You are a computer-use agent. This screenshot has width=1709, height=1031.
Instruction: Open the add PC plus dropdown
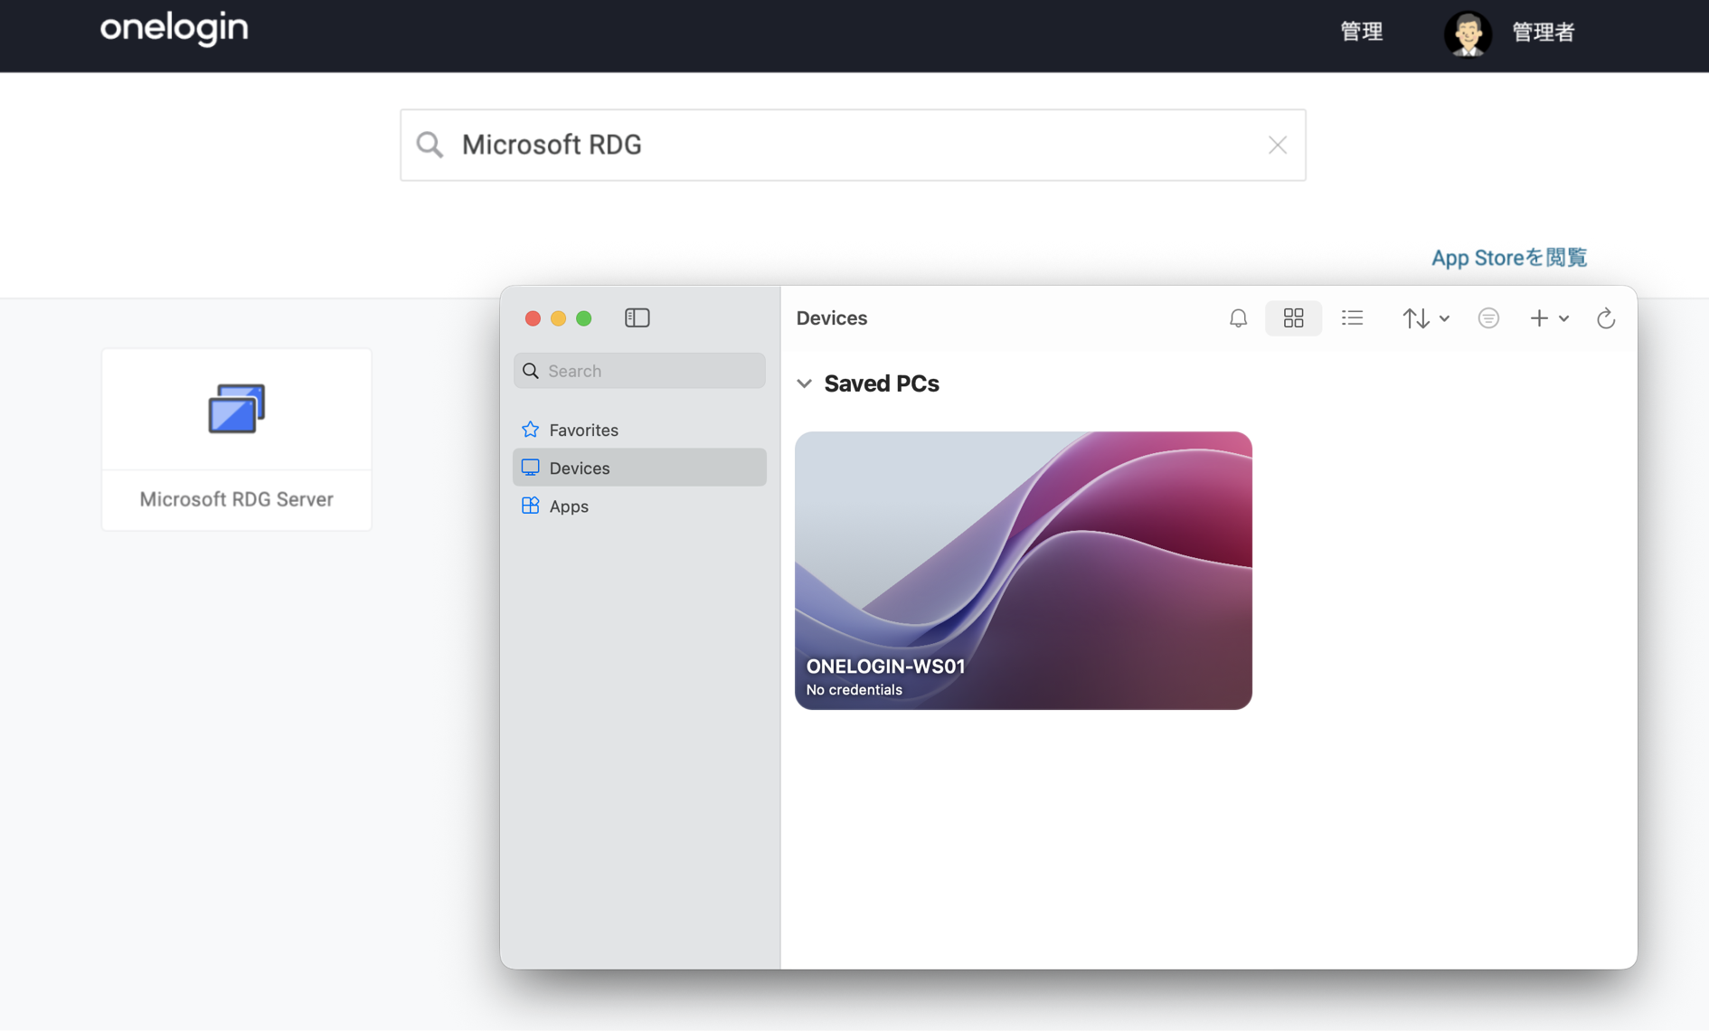pyautogui.click(x=1548, y=318)
